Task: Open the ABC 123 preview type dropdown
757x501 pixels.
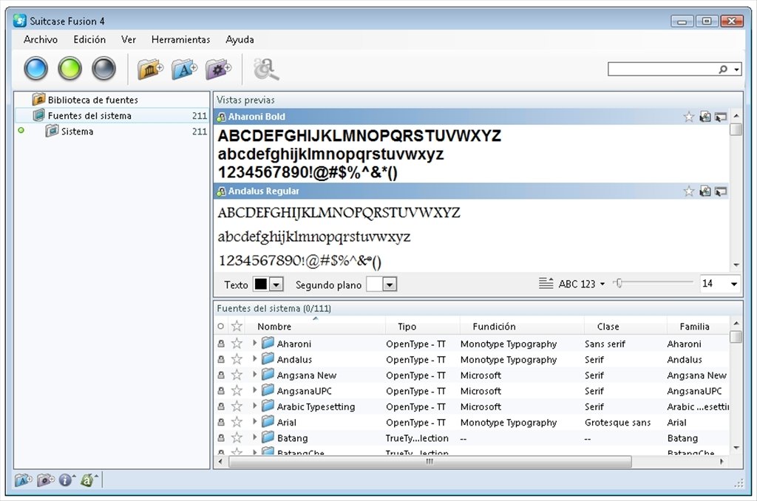Action: 582,284
